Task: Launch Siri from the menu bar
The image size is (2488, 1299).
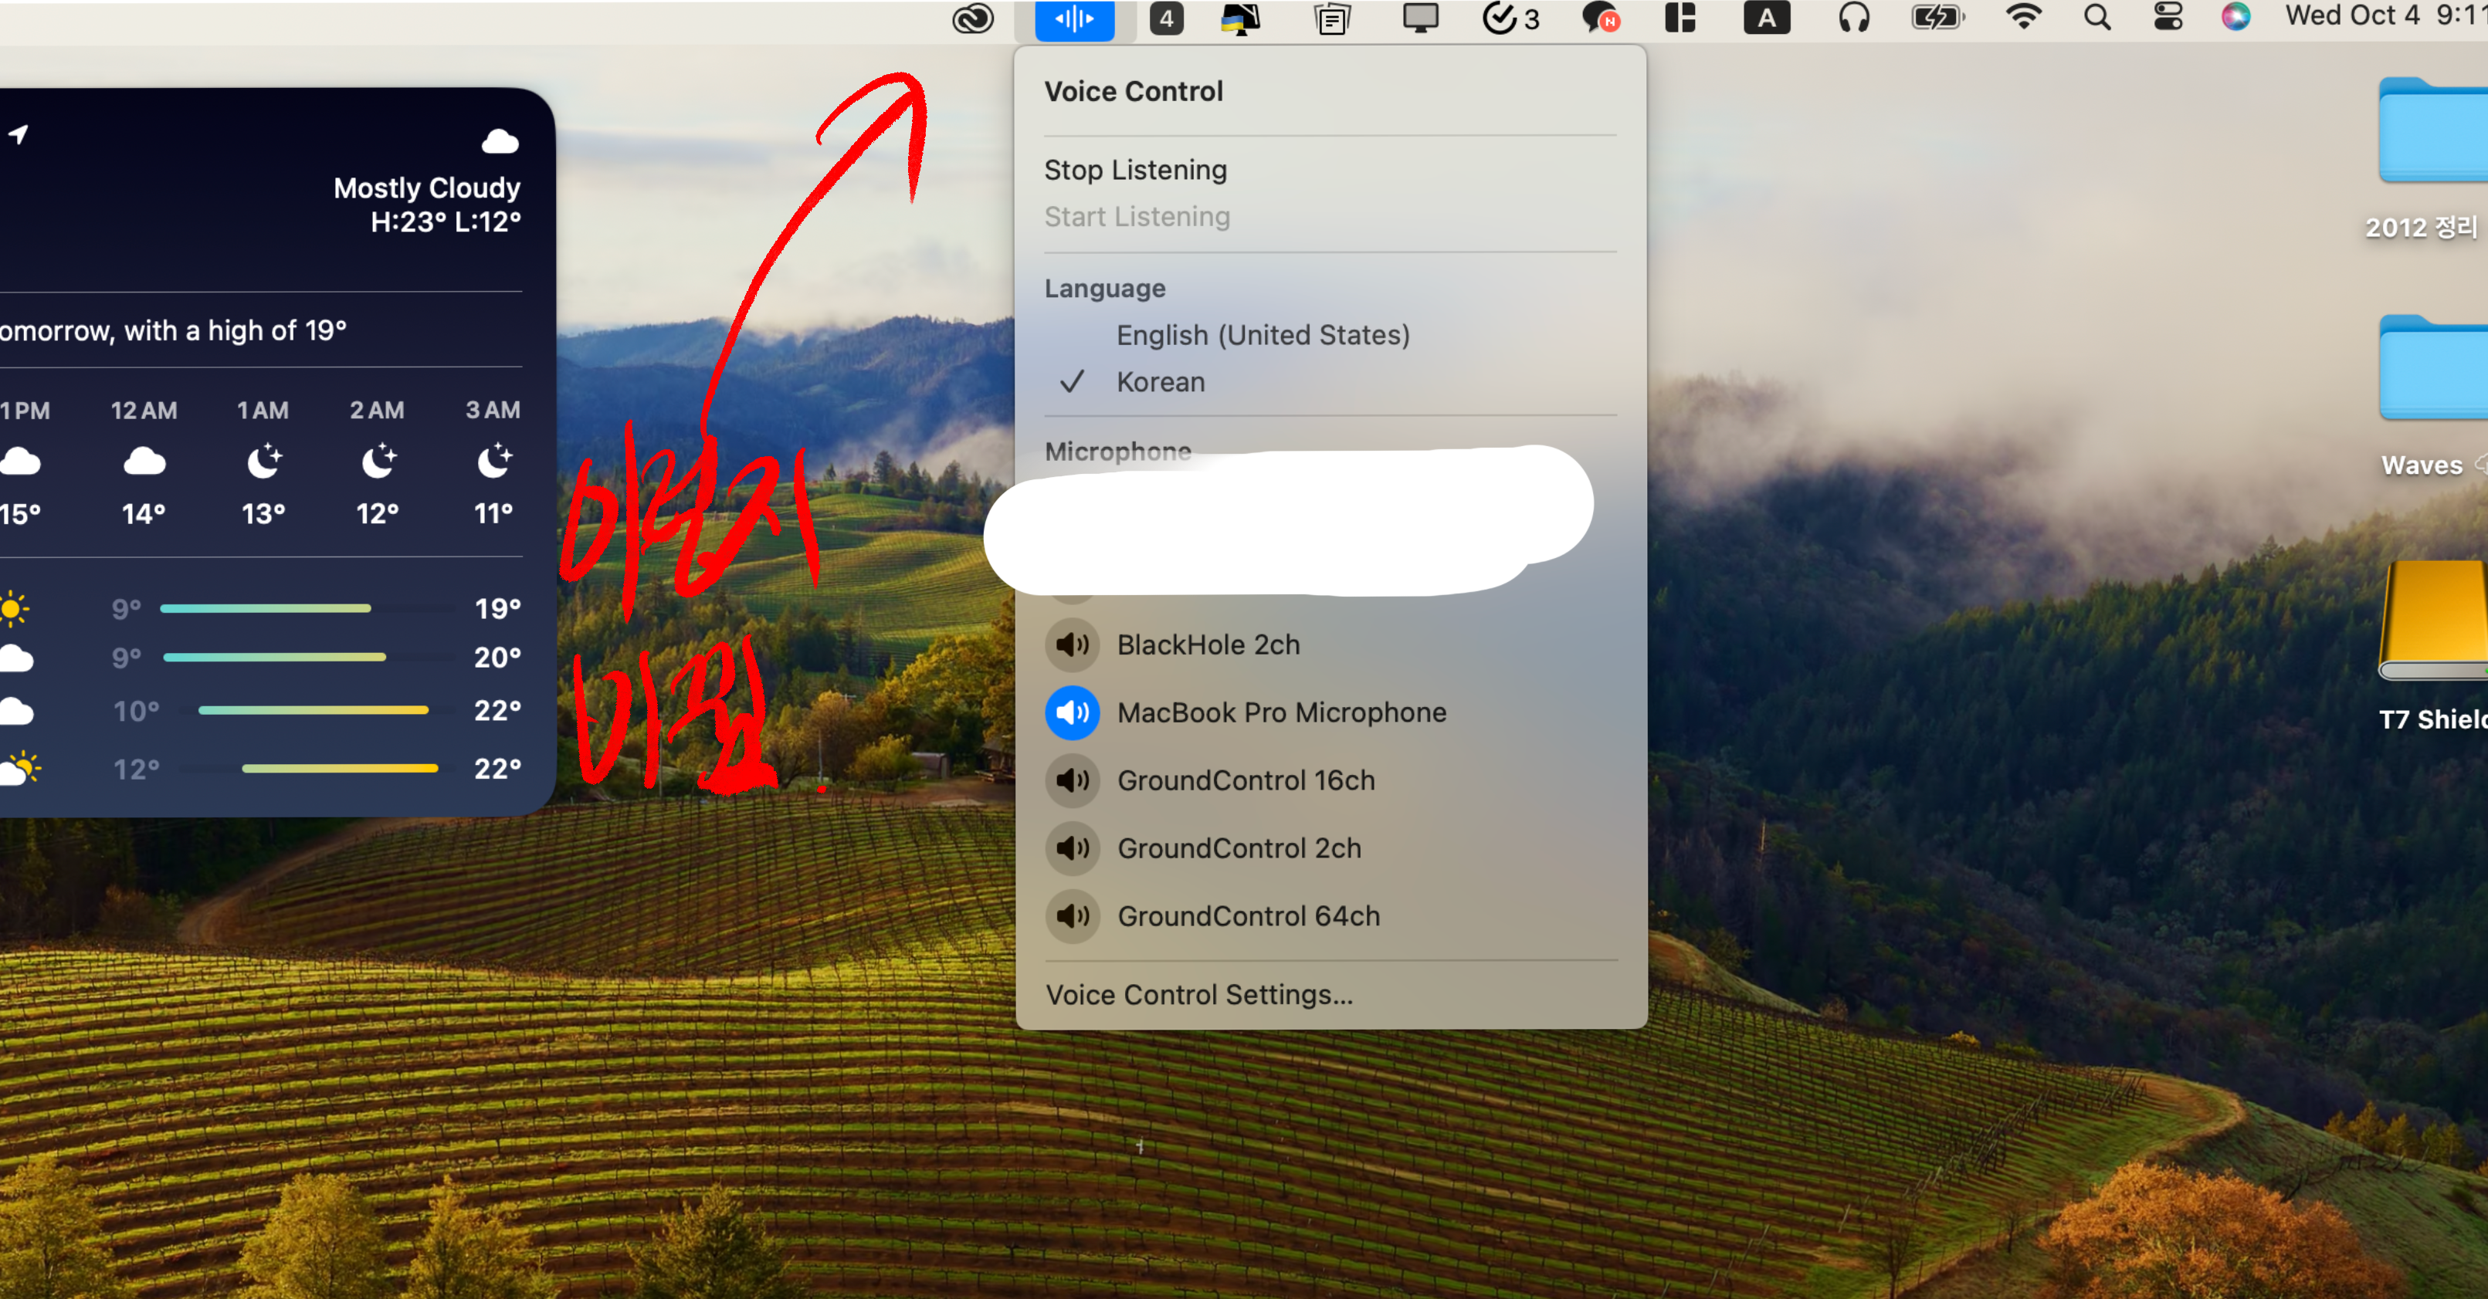Action: [2235, 19]
